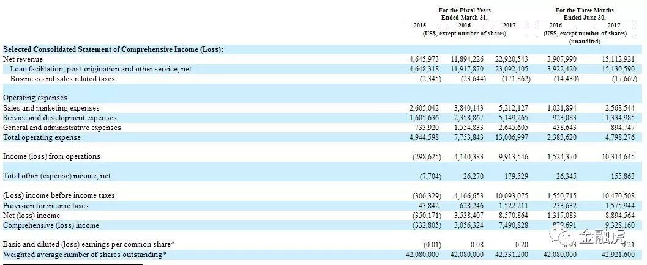The width and height of the screenshot is (647, 265).
Task: Click the net income value 8,894,564
Action: click(x=620, y=216)
